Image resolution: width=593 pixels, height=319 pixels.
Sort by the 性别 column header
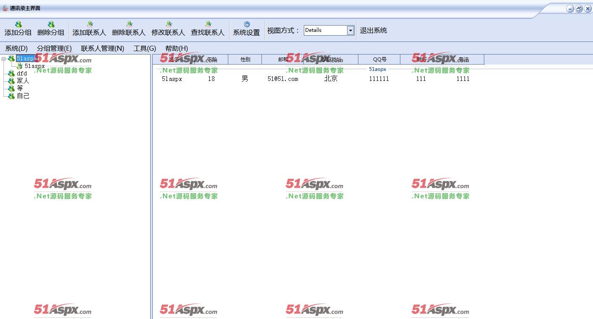coord(245,60)
